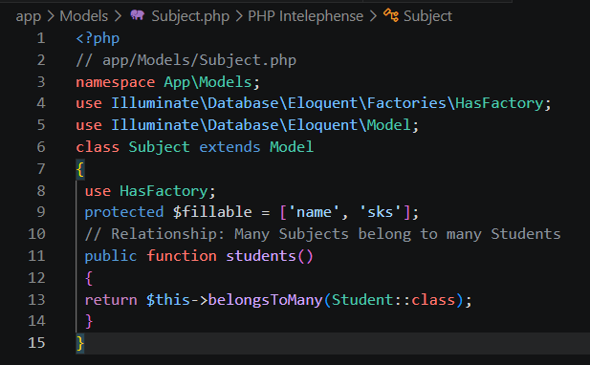
Task: Click '$this' on line 13
Action: click(168, 300)
